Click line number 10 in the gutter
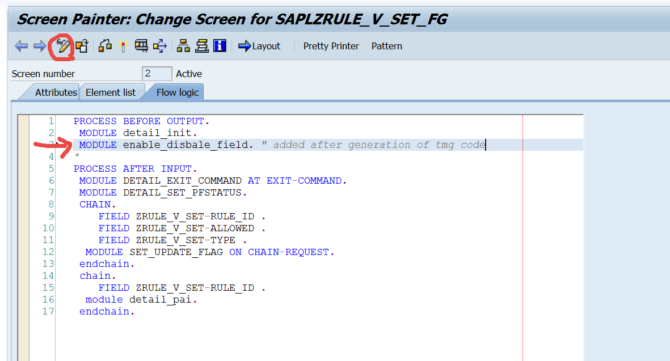The image size is (670, 361). pos(48,229)
